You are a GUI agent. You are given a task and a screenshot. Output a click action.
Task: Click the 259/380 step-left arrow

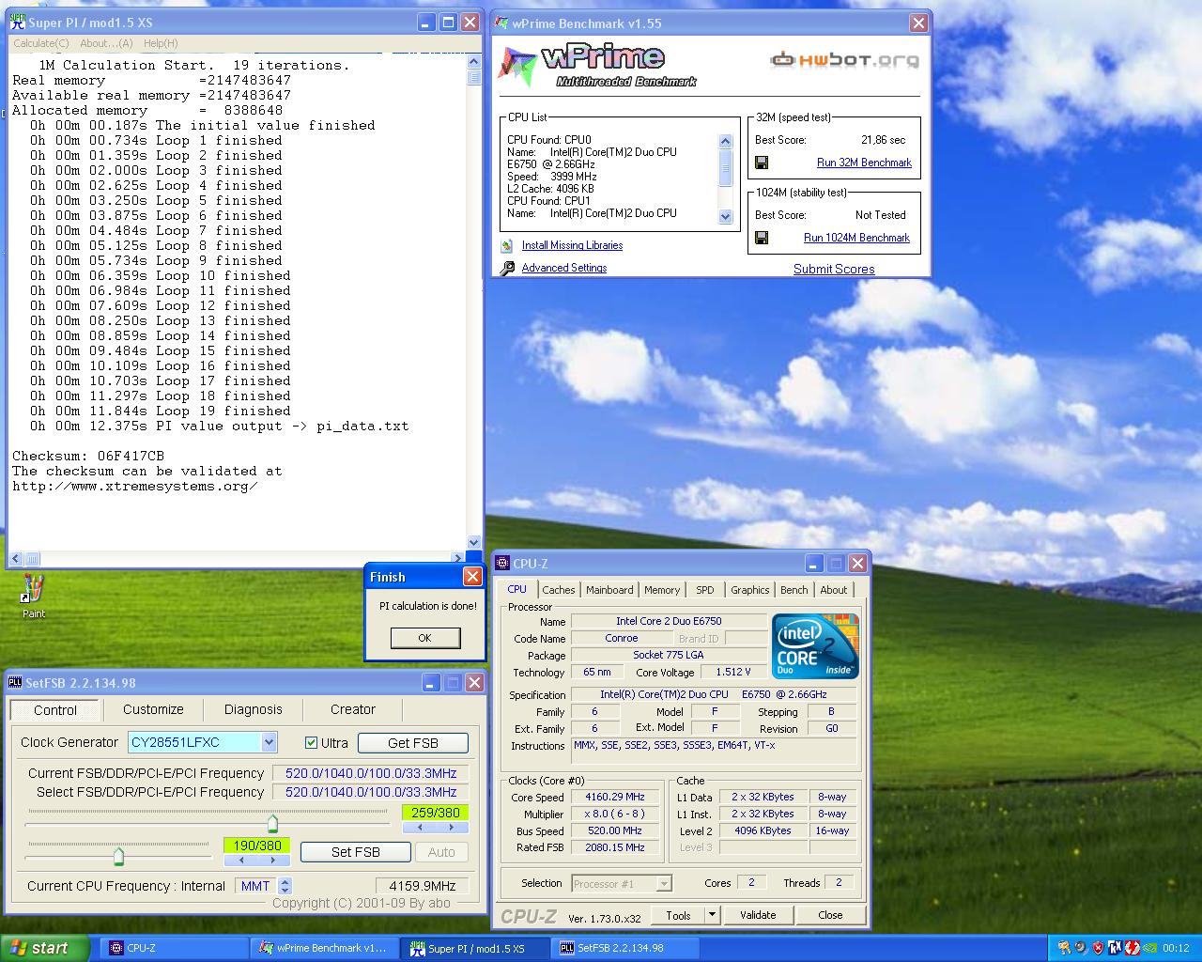point(419,828)
